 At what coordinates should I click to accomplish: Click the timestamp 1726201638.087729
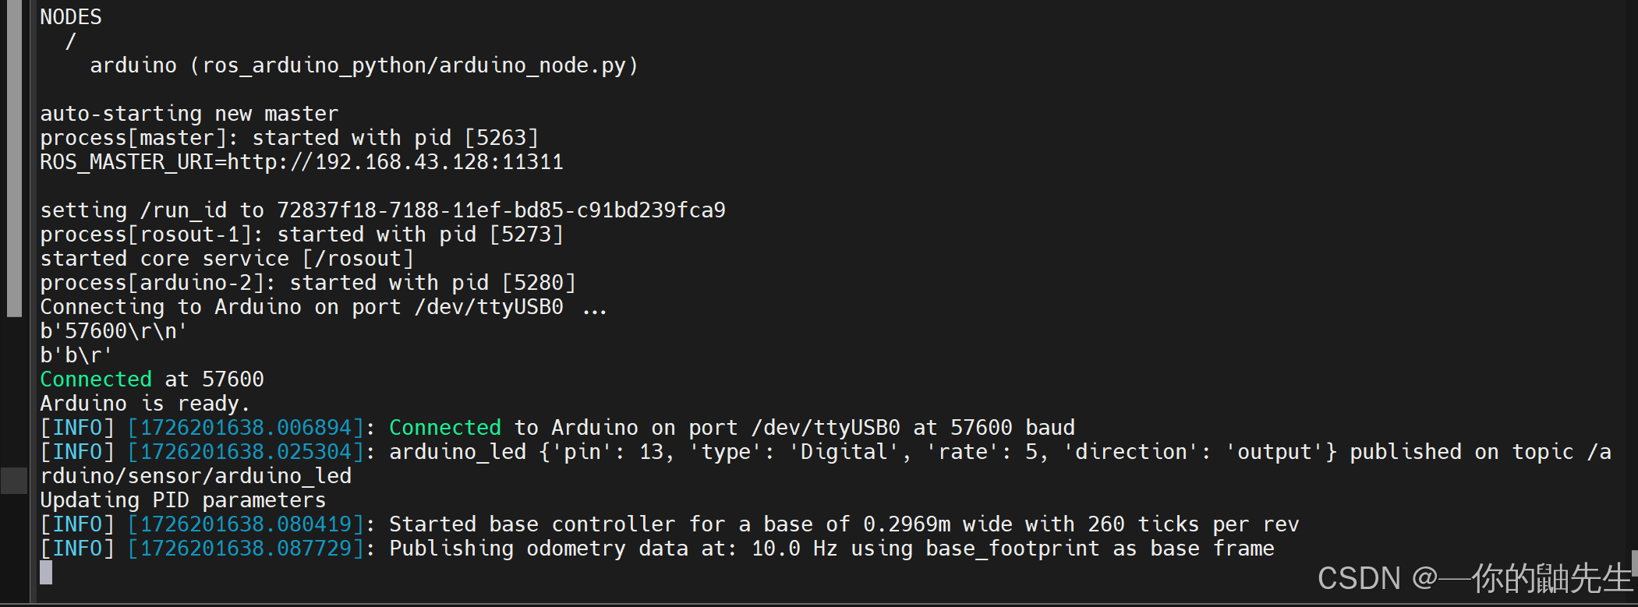point(246,549)
